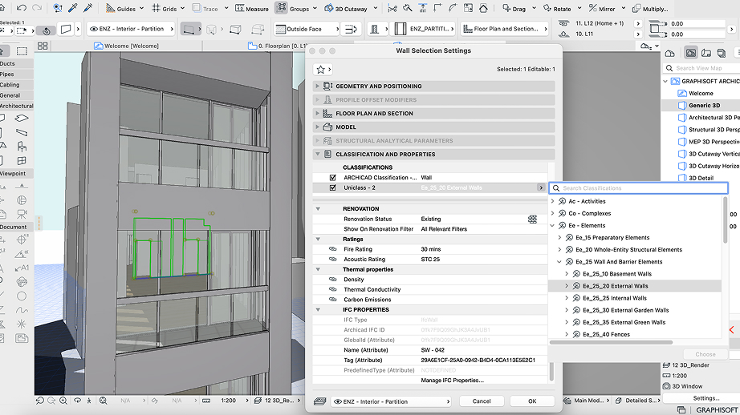The height and width of the screenshot is (415, 740).
Task: Click the Grids tool in toolbar
Action: click(x=165, y=9)
